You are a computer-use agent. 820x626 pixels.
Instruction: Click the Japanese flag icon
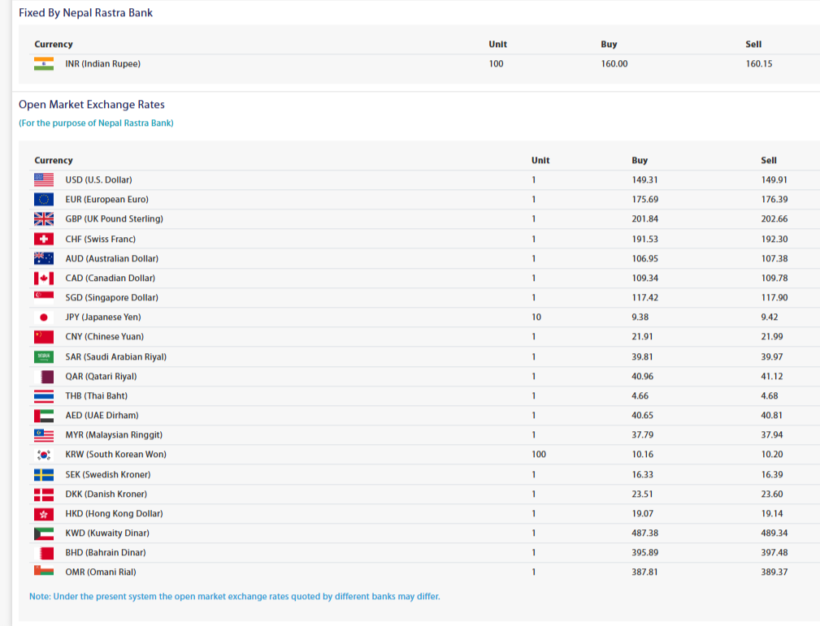[x=44, y=317]
